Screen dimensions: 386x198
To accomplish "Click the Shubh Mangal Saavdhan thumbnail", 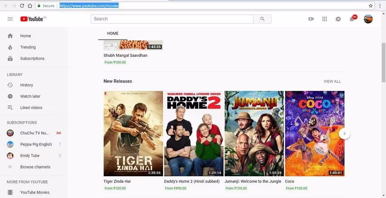I will click(x=133, y=45).
